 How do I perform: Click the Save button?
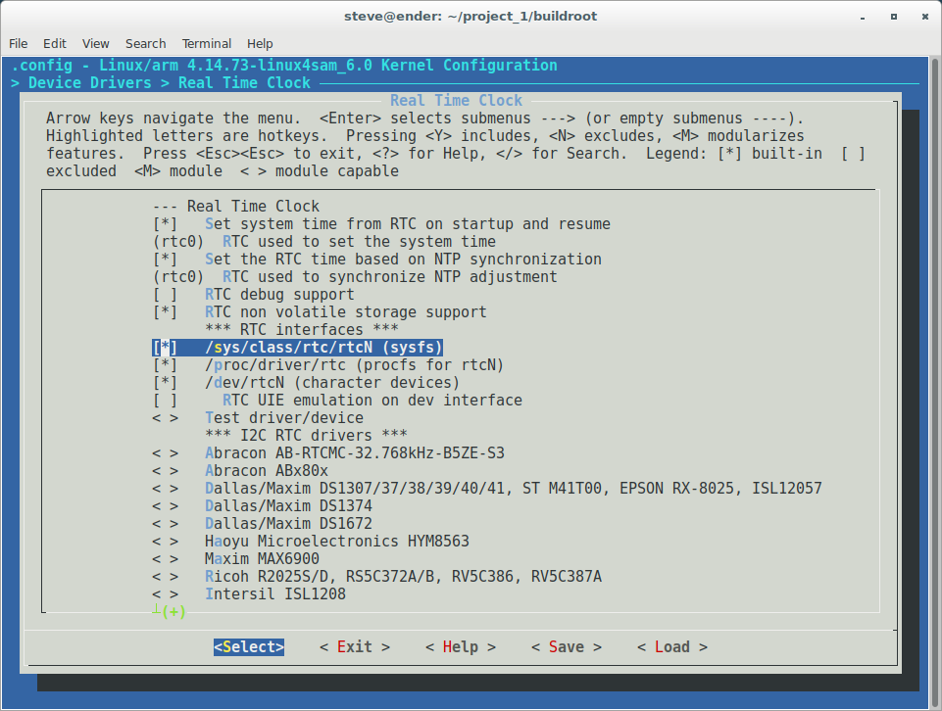coord(566,647)
